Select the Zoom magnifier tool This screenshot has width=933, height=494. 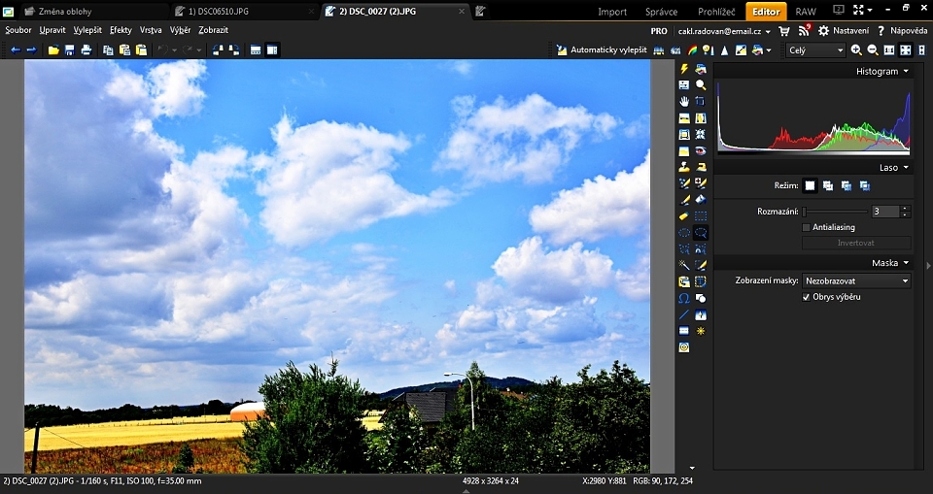(x=701, y=85)
